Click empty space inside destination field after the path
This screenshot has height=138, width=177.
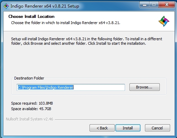(99, 87)
